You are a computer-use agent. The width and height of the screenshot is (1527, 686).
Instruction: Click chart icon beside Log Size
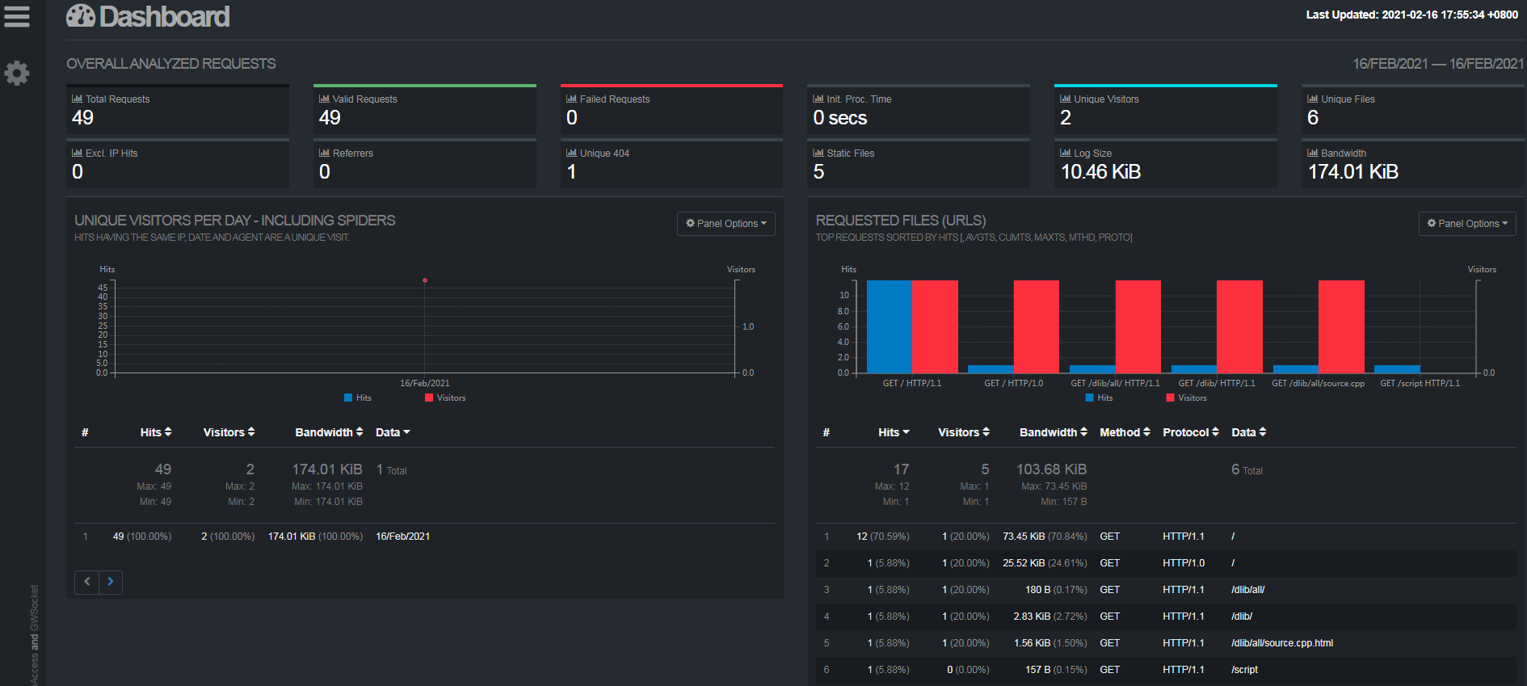tap(1065, 153)
